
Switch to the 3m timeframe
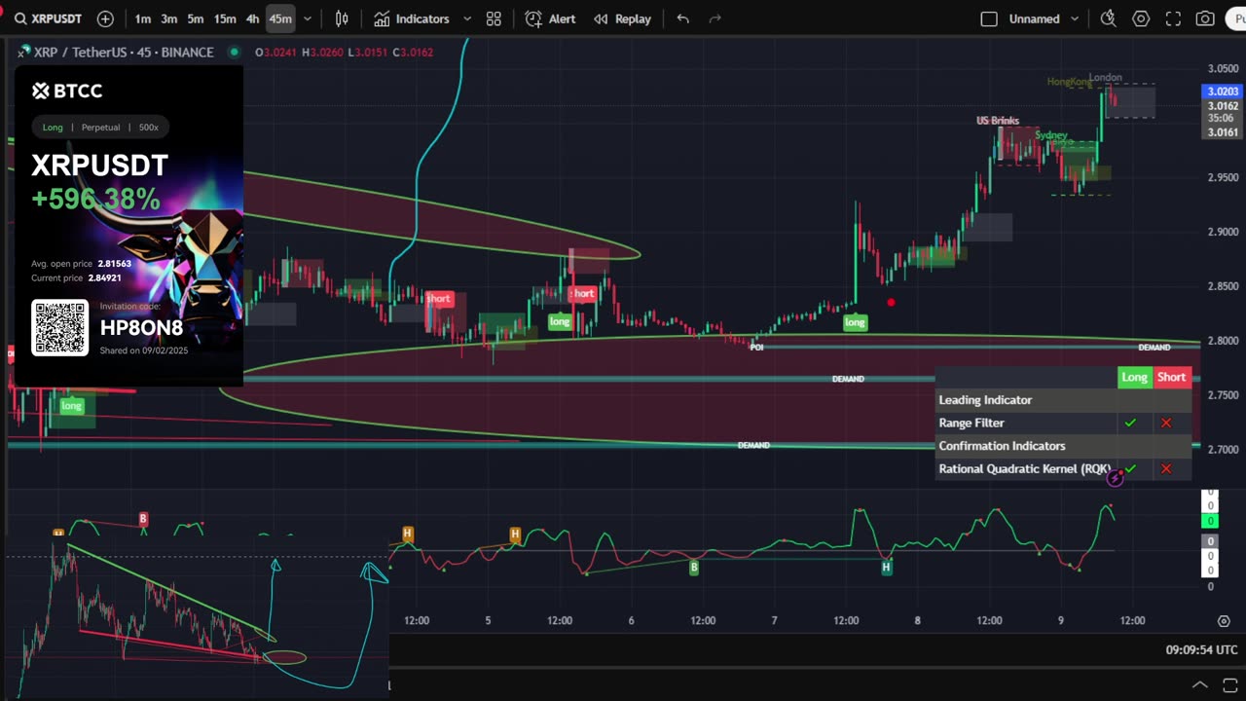(169, 18)
